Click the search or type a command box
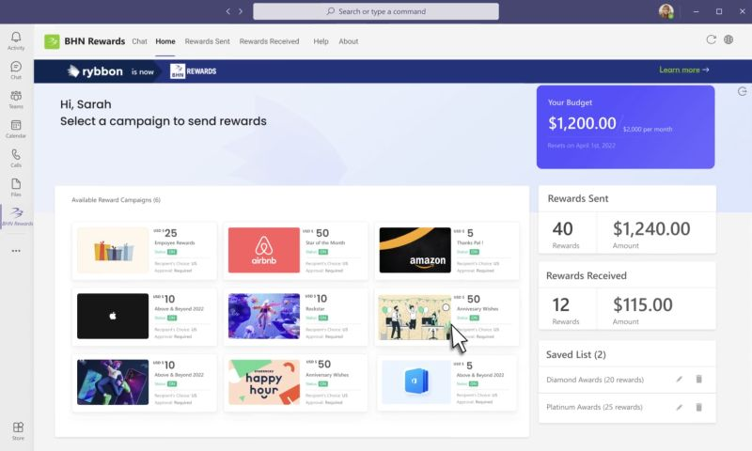The height and width of the screenshot is (451, 752). [375, 11]
